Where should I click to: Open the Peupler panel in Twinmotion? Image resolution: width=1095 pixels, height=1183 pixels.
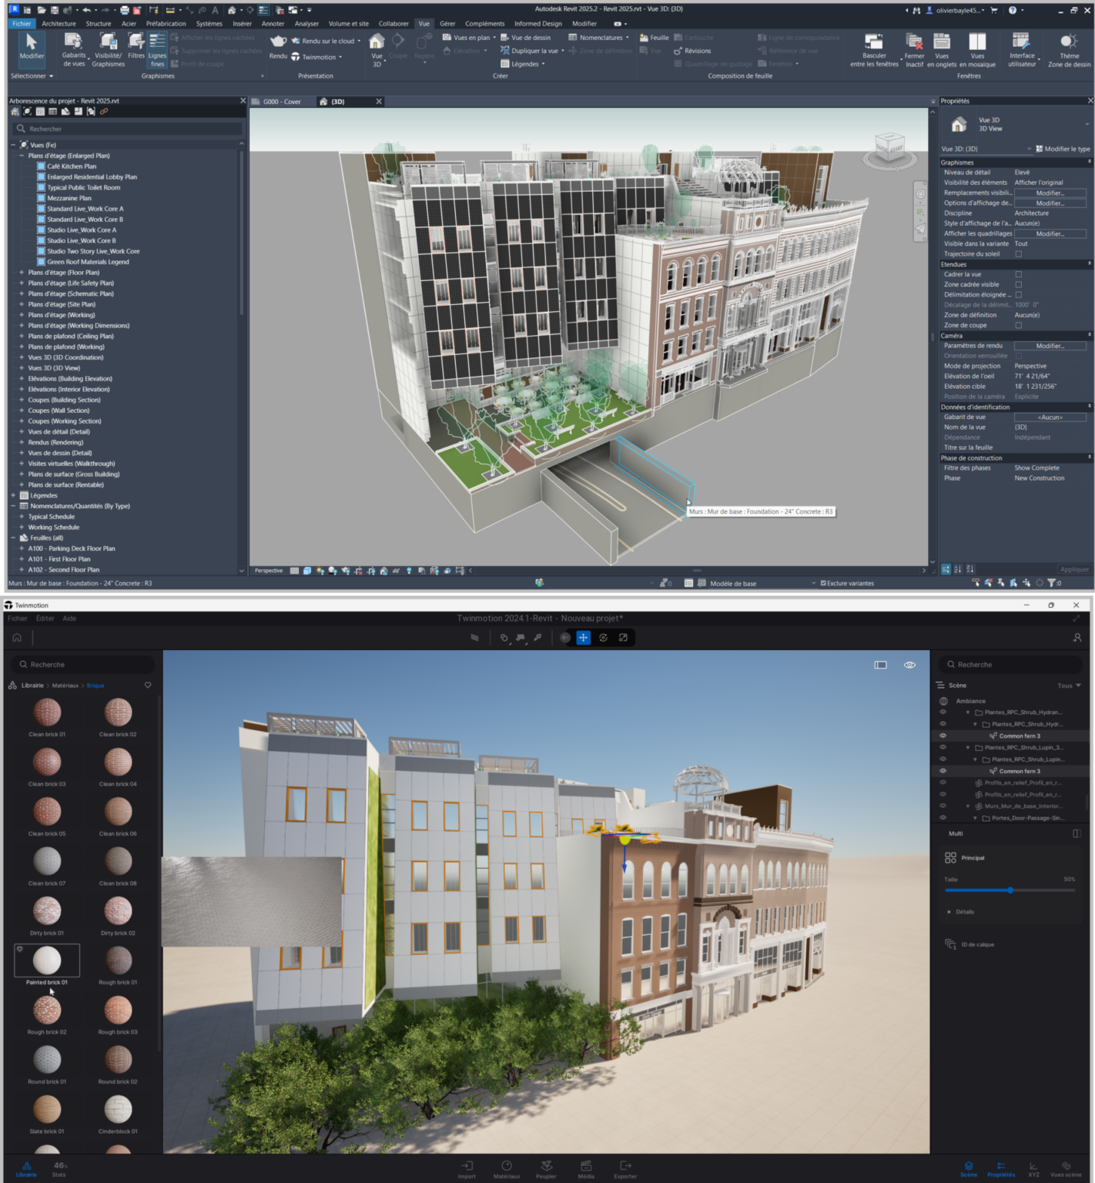click(547, 1168)
